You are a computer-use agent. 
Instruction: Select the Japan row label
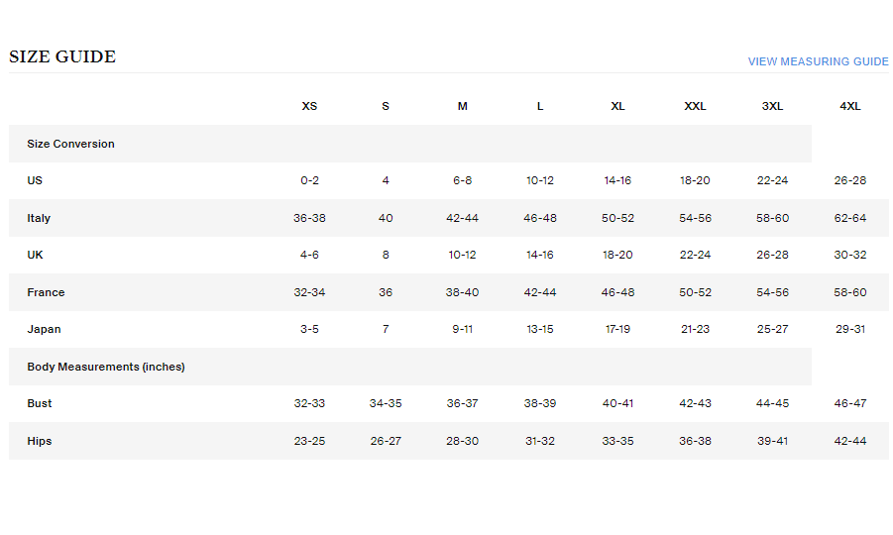click(44, 329)
